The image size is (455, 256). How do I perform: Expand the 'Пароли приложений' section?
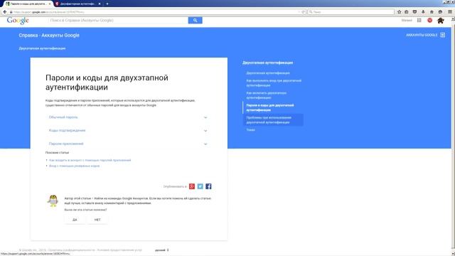(x=128, y=144)
